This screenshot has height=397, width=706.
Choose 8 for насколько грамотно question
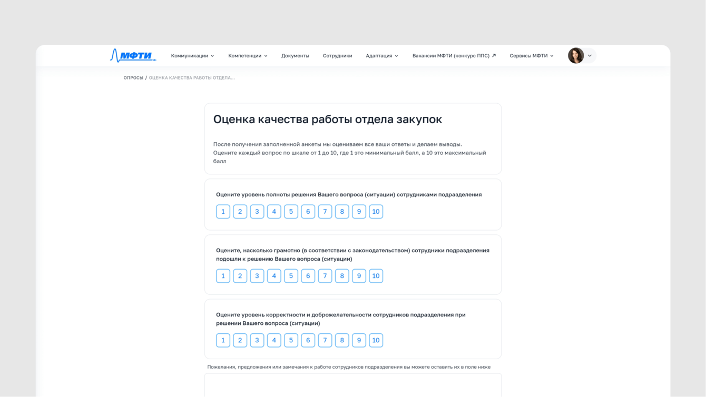[x=342, y=276]
